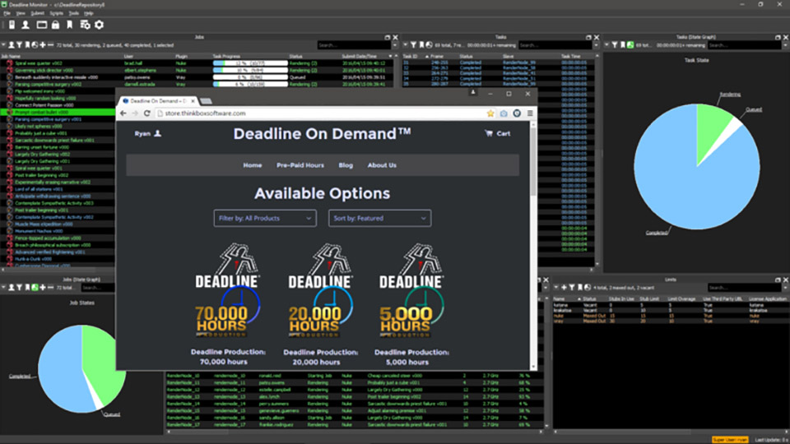The image size is (790, 444).
Task: Click the bookmark icon in Jobs panel toolbar
Action: click(x=27, y=45)
